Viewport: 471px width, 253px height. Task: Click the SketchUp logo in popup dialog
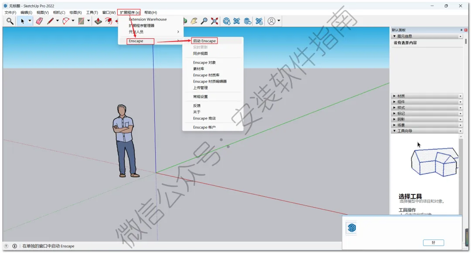[x=352, y=228]
